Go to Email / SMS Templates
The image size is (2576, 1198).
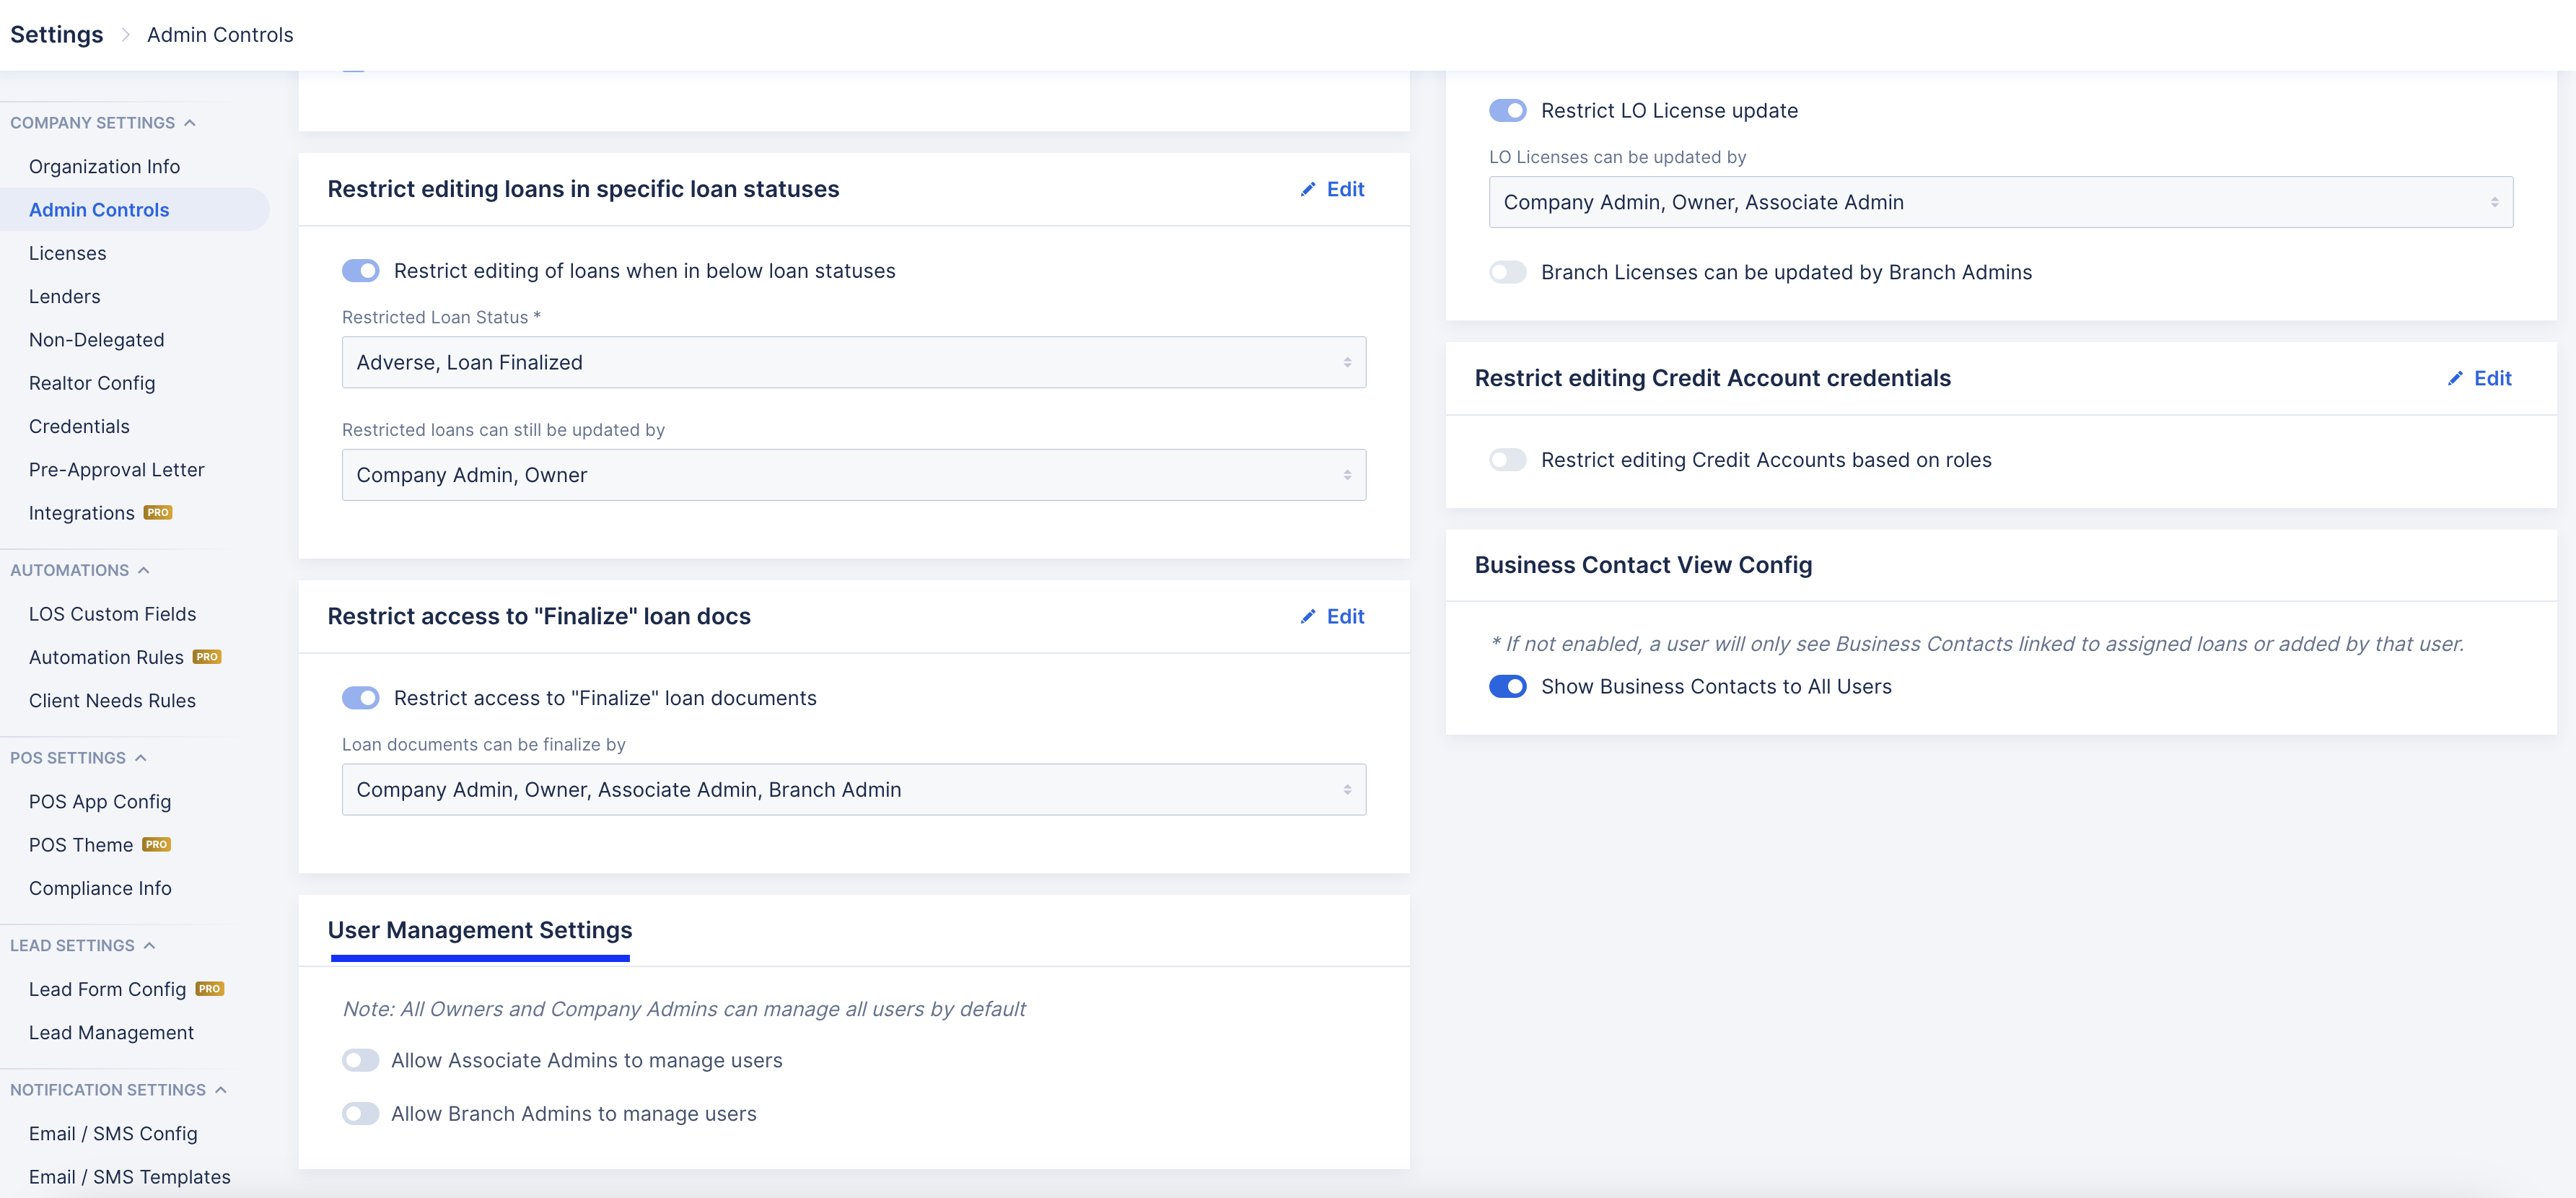129,1176
